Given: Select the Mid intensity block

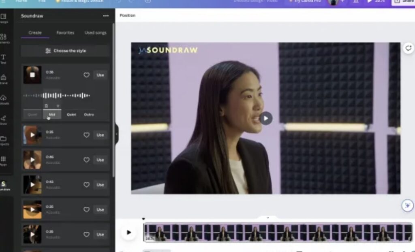Looking at the screenshot, I should click(52, 115).
